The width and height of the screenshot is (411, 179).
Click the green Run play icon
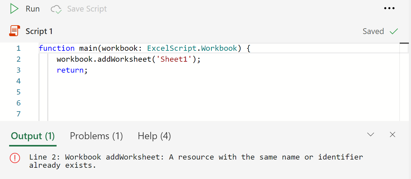coord(14,9)
